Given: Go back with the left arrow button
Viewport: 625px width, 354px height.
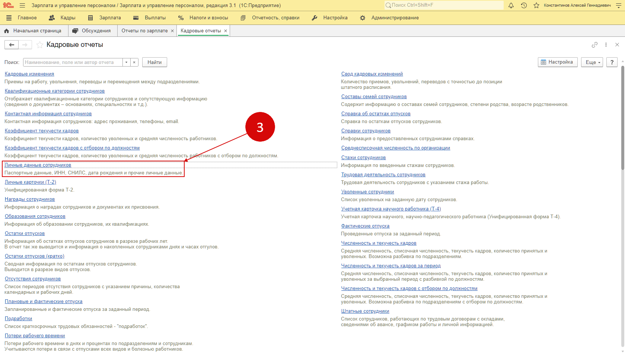Looking at the screenshot, I should click(x=12, y=45).
